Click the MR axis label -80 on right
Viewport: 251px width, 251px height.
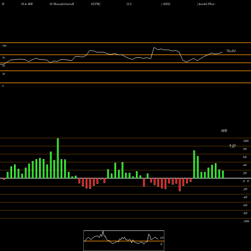click(x=245, y=213)
